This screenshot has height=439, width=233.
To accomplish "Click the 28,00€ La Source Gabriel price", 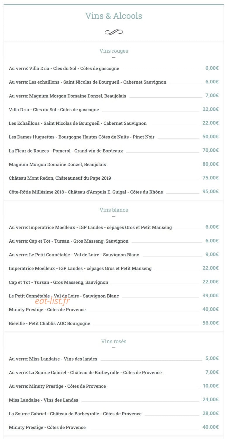I will 210,413.
